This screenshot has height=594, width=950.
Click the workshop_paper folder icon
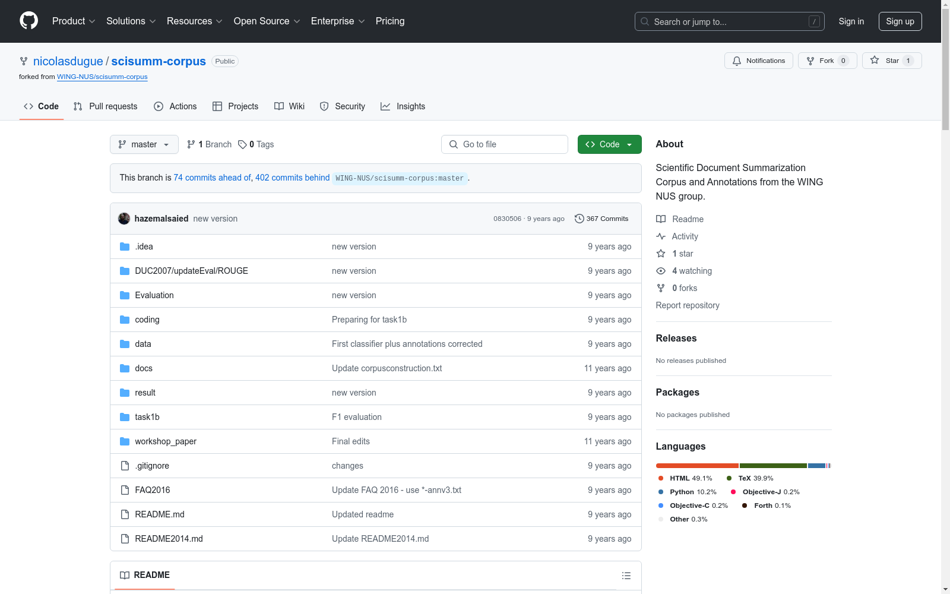pos(125,441)
